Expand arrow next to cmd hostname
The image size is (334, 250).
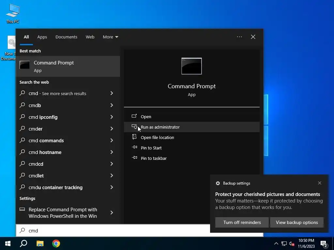click(112, 152)
